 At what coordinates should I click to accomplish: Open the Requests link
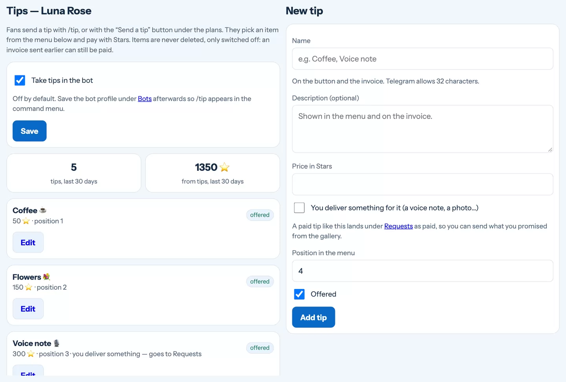398,226
